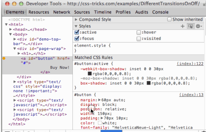Open the Timeline tab
Image resolution: width=206 pixels, height=132 pixels.
click(103, 12)
